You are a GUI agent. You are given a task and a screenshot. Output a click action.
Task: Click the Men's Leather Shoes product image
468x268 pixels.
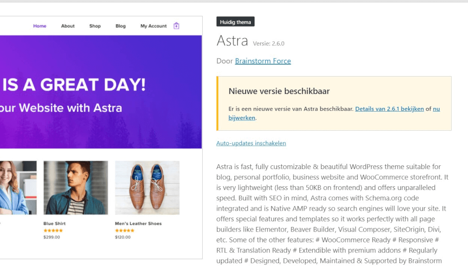pyautogui.click(x=147, y=188)
